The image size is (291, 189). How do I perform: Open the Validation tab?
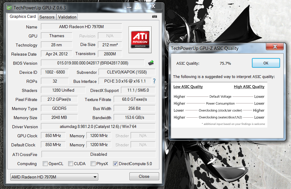tap(67, 17)
